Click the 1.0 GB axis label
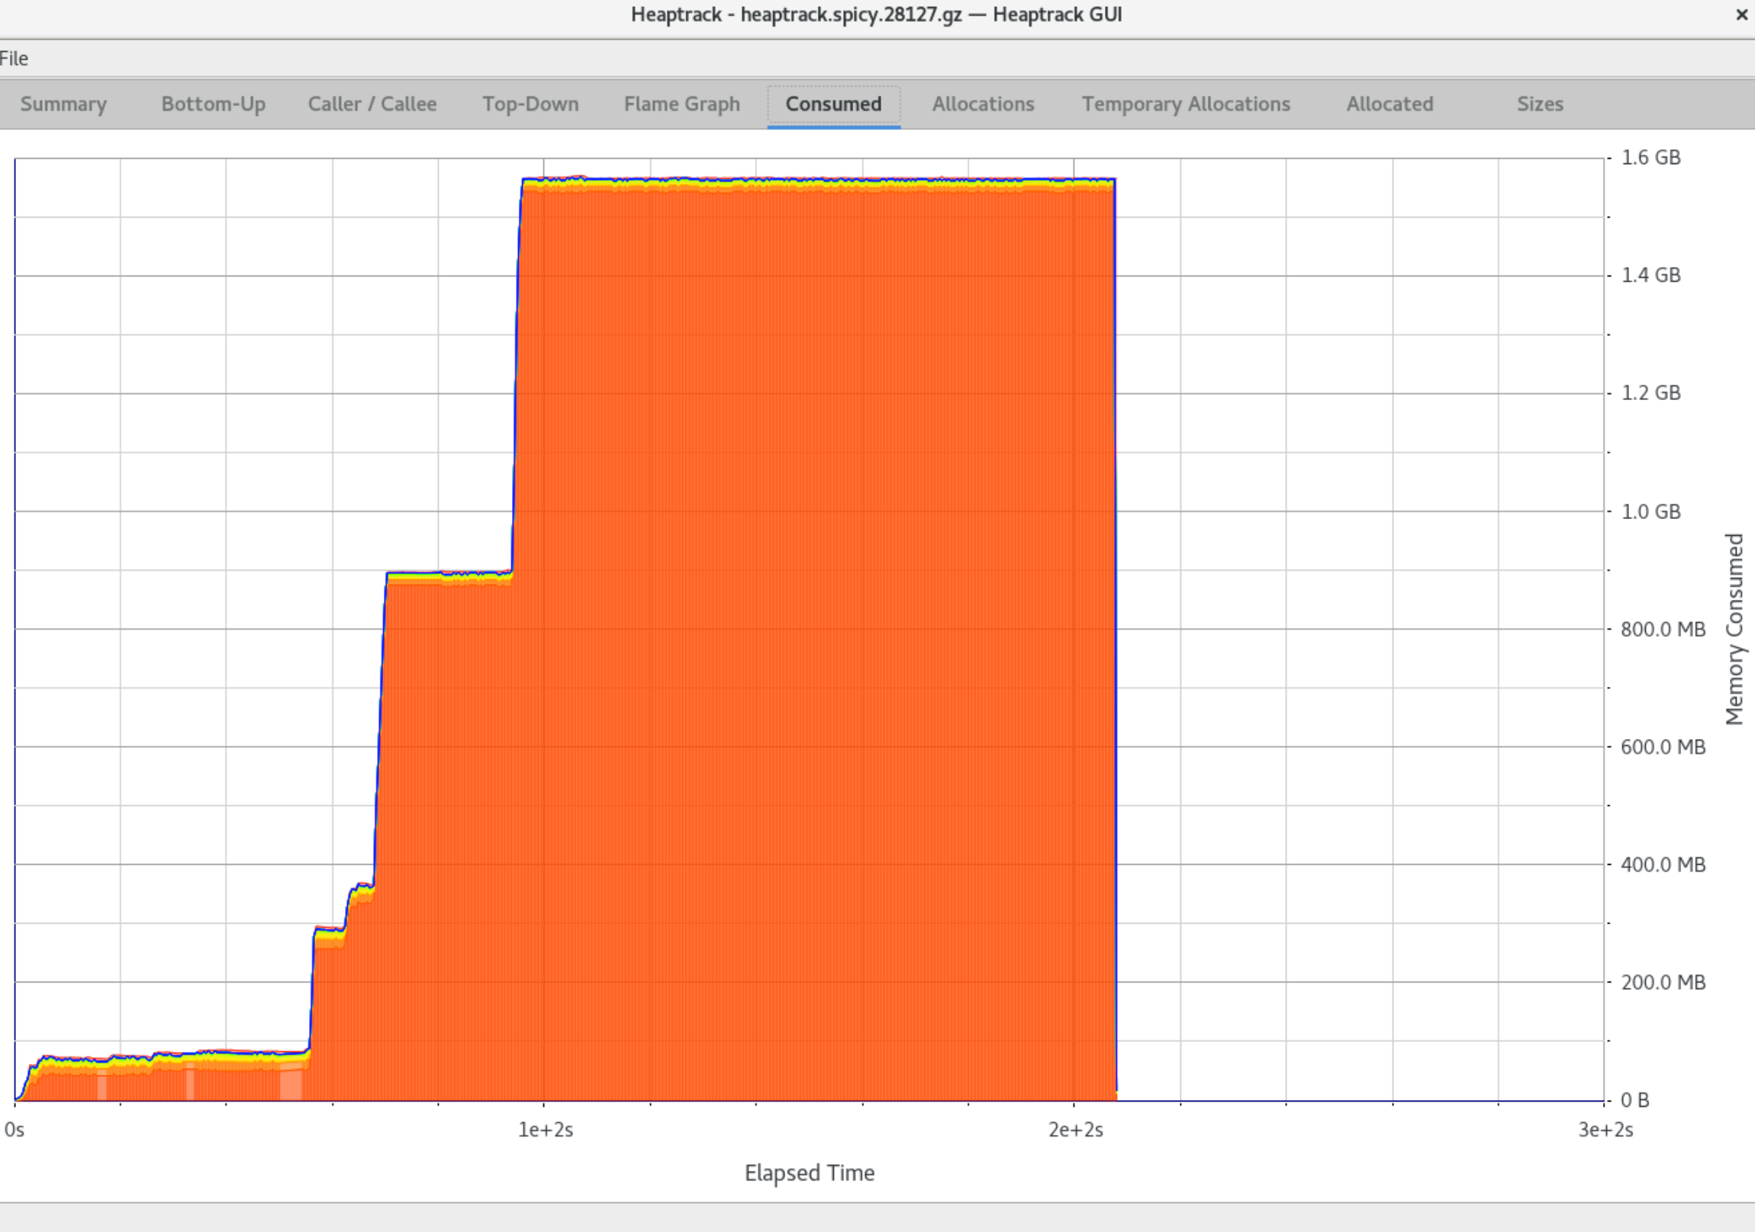The width and height of the screenshot is (1755, 1232). click(x=1651, y=511)
